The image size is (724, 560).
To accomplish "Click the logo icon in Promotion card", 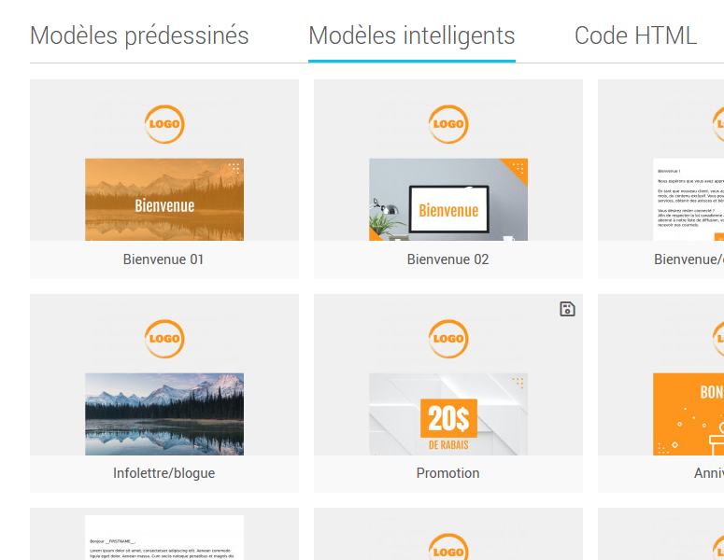I will [x=448, y=339].
